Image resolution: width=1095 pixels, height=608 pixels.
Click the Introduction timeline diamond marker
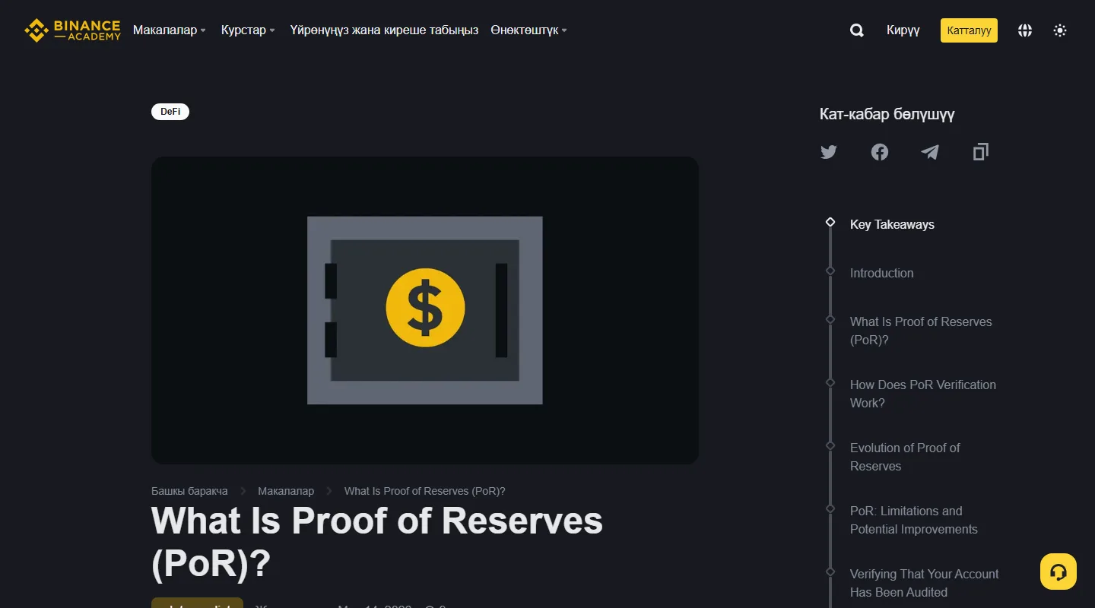tap(830, 271)
